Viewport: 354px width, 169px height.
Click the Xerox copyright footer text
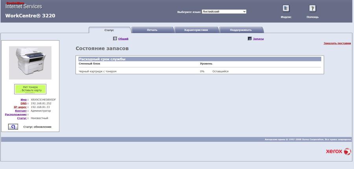click(308, 139)
